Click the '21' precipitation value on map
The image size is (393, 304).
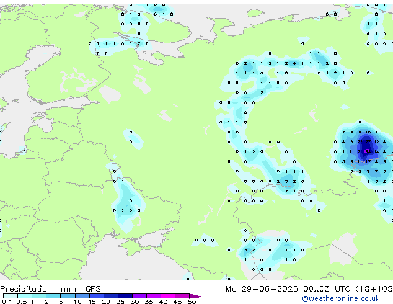[x=360, y=151]
